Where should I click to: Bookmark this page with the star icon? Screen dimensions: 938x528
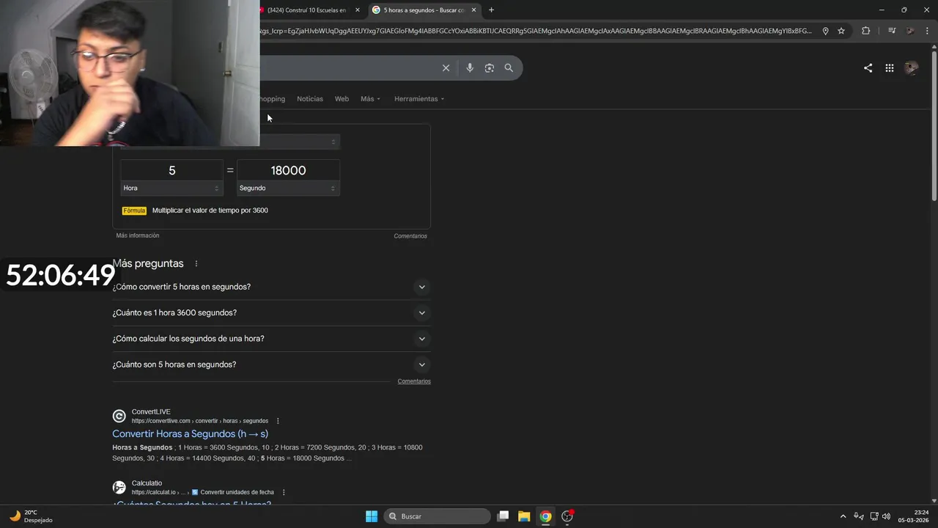[841, 31]
